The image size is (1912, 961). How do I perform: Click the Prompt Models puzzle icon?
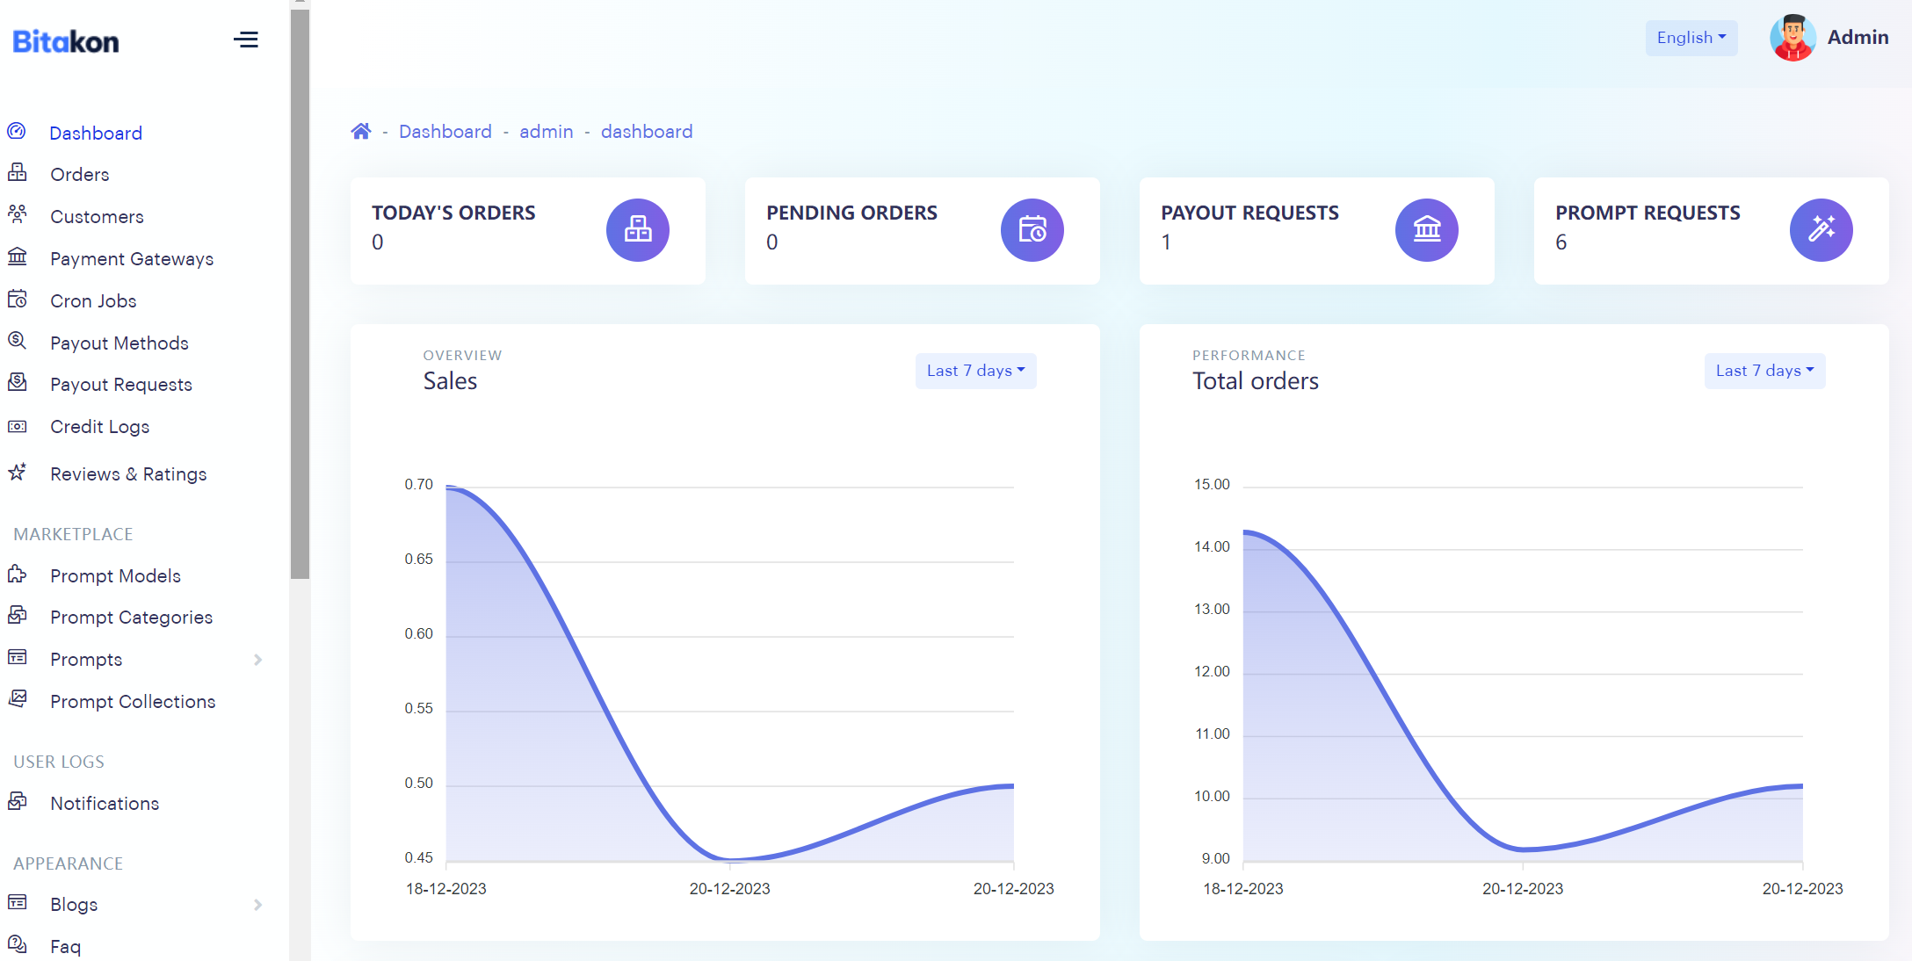[x=17, y=574]
